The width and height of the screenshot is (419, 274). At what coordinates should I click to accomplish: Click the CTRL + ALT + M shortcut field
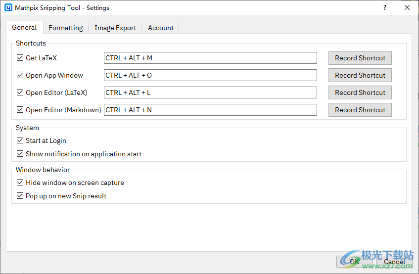[x=210, y=58]
